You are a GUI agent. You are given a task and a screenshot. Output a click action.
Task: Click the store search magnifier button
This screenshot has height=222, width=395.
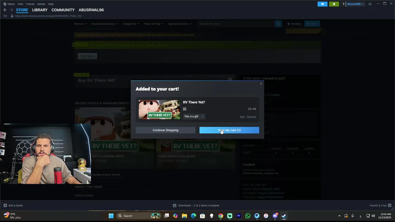[x=278, y=24]
